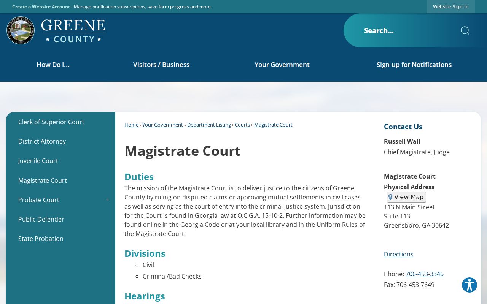Click the Civil division list item
The height and width of the screenshot is (304, 487).
pos(148,265)
